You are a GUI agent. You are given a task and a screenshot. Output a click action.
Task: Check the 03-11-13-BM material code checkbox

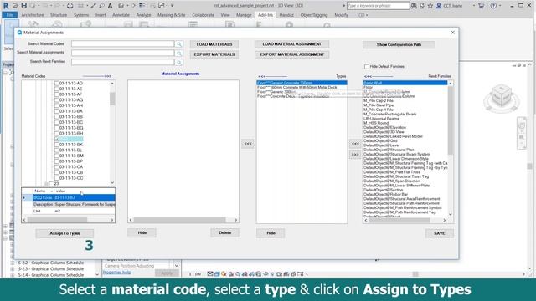[x=56, y=156]
